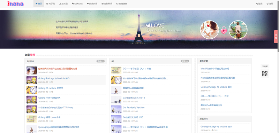Click the more button in go panel

(185, 61)
